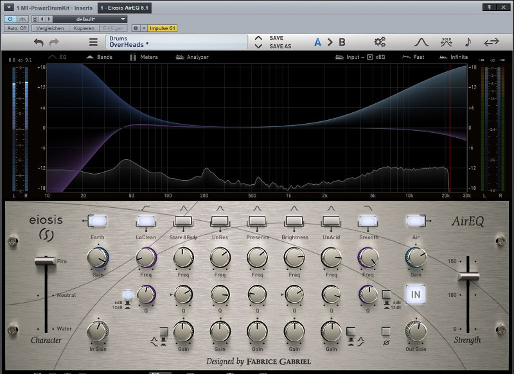Toggle the high shelf switch beside UnAcid Gain

pyautogui.click(x=351, y=332)
